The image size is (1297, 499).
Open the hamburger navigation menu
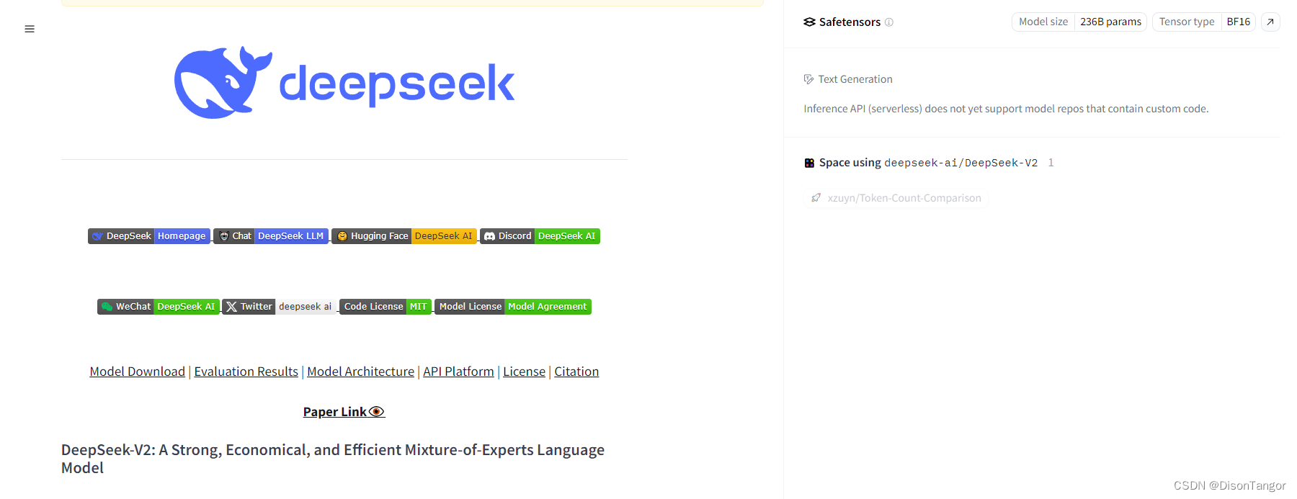click(x=30, y=29)
